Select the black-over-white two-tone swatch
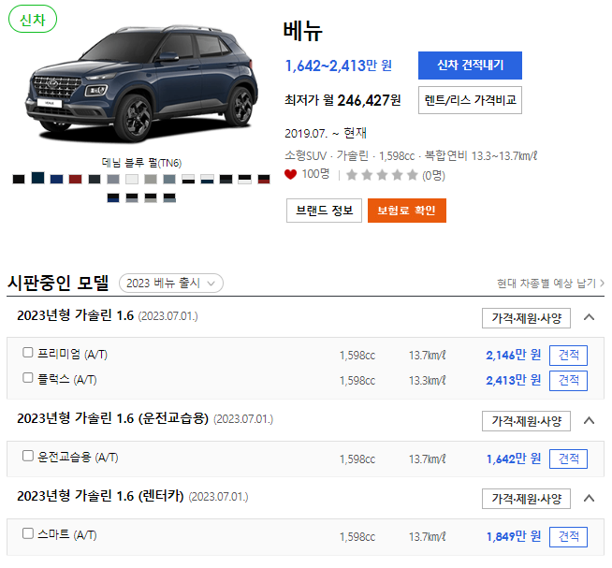The image size is (612, 568). (245, 179)
